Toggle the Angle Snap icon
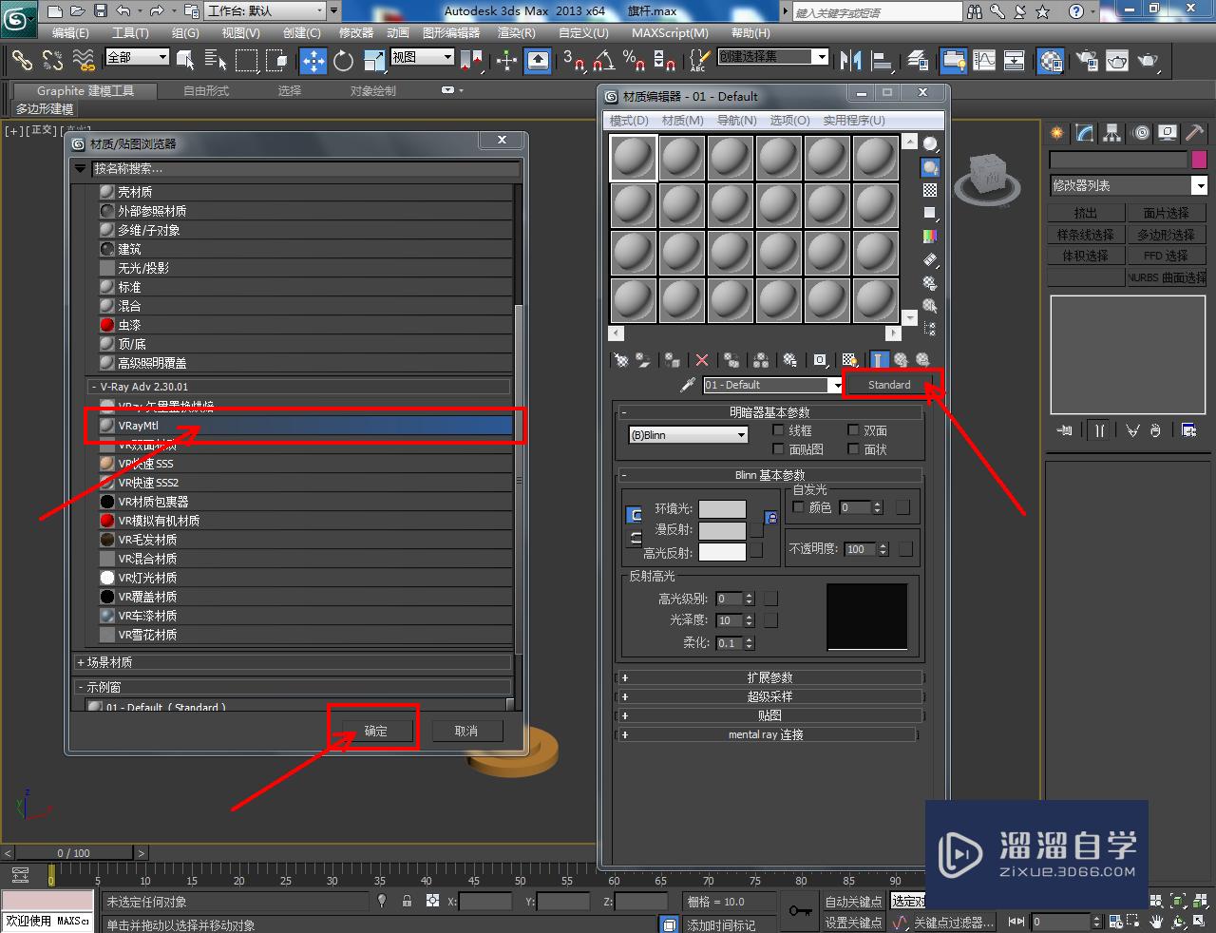Screen dimensions: 1216x933 click(603, 61)
